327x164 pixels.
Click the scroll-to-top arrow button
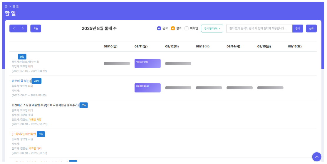(316, 157)
